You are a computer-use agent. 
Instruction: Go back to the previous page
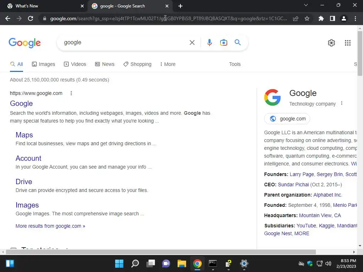tap(8, 18)
